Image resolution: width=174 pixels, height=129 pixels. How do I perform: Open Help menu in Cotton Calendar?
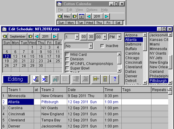[104, 10]
